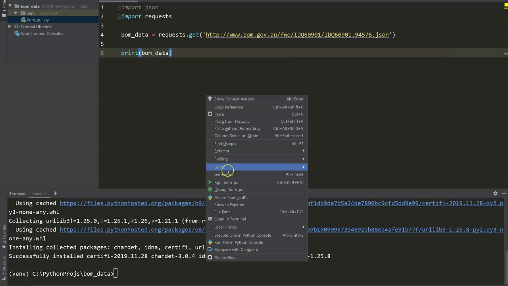Viewport: 508px width, 286px height.
Task: Hide the Terminal panel with the minimize icon
Action: [x=503, y=193]
